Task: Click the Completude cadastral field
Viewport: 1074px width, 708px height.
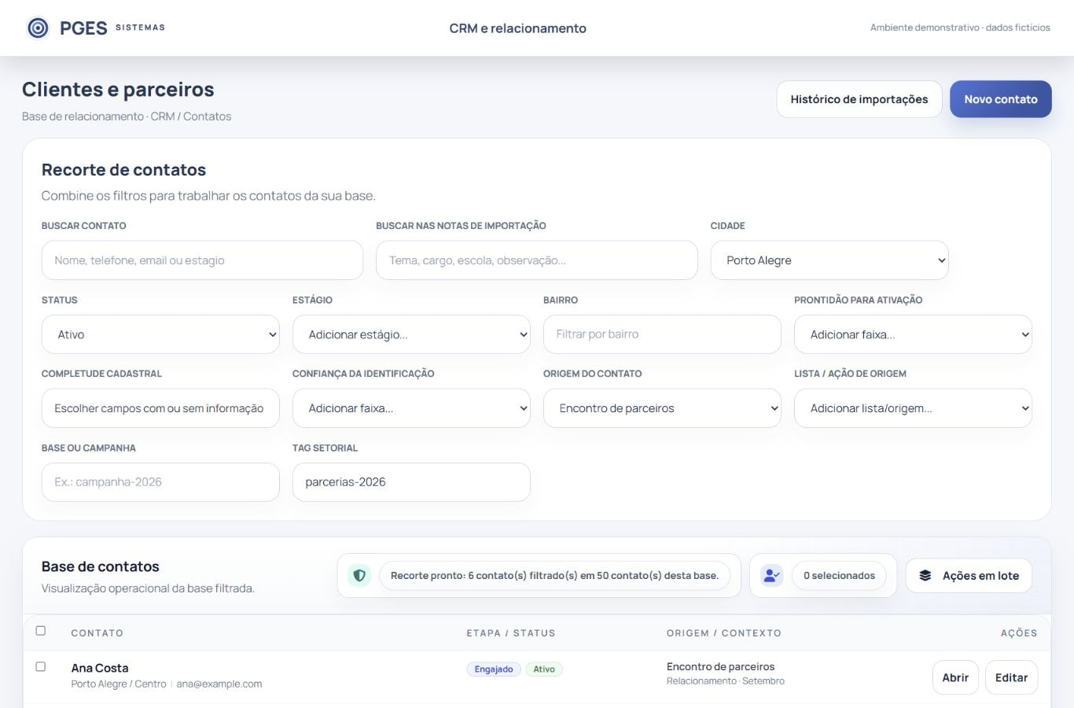Action: pos(160,408)
